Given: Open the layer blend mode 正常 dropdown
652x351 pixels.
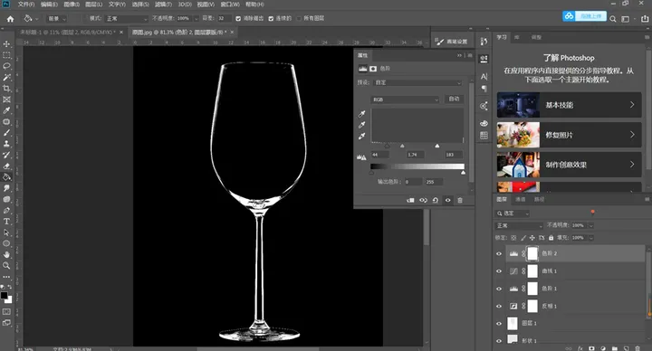Looking at the screenshot, I should click(520, 225).
